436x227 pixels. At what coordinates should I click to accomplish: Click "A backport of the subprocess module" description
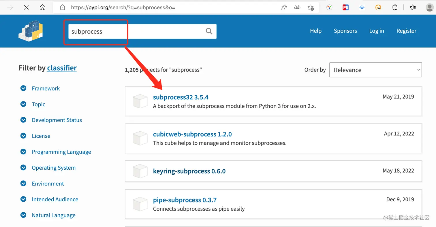(234, 106)
